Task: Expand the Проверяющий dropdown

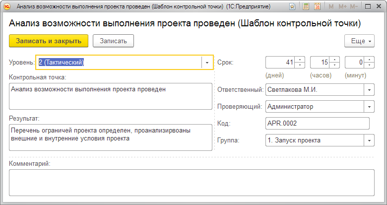Action: pos(369,106)
